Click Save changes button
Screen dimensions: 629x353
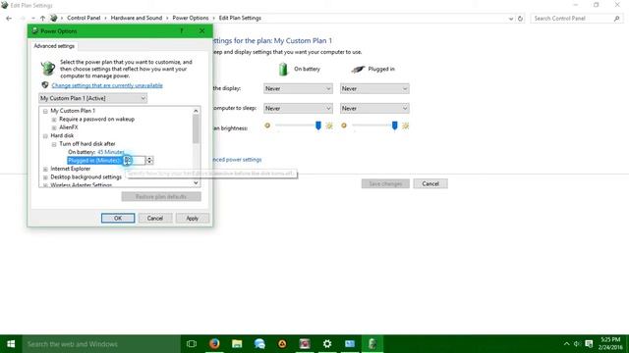coord(385,183)
